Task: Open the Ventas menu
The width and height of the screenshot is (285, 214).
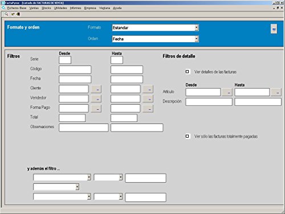Action: [x=34, y=8]
